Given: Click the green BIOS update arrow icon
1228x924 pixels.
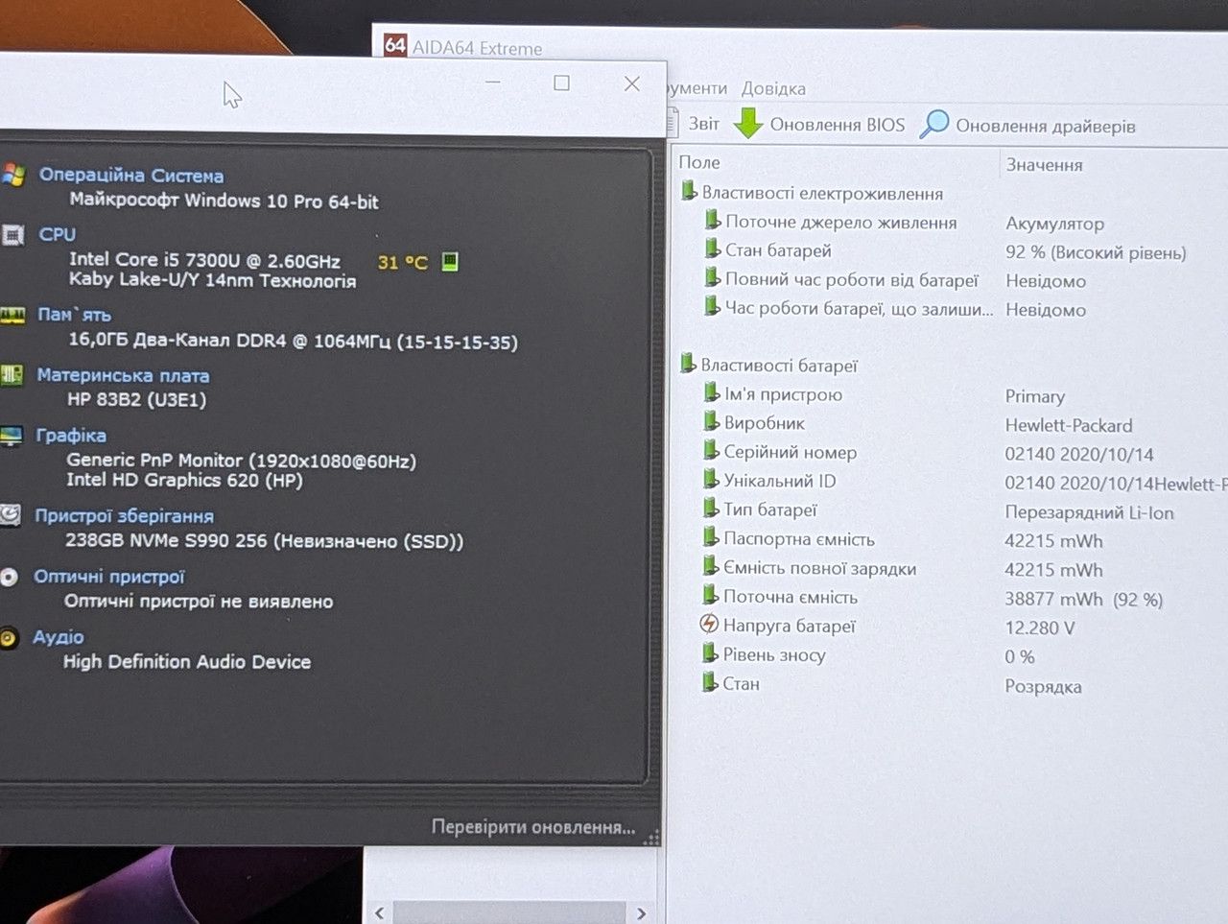Looking at the screenshot, I should pos(748,123).
